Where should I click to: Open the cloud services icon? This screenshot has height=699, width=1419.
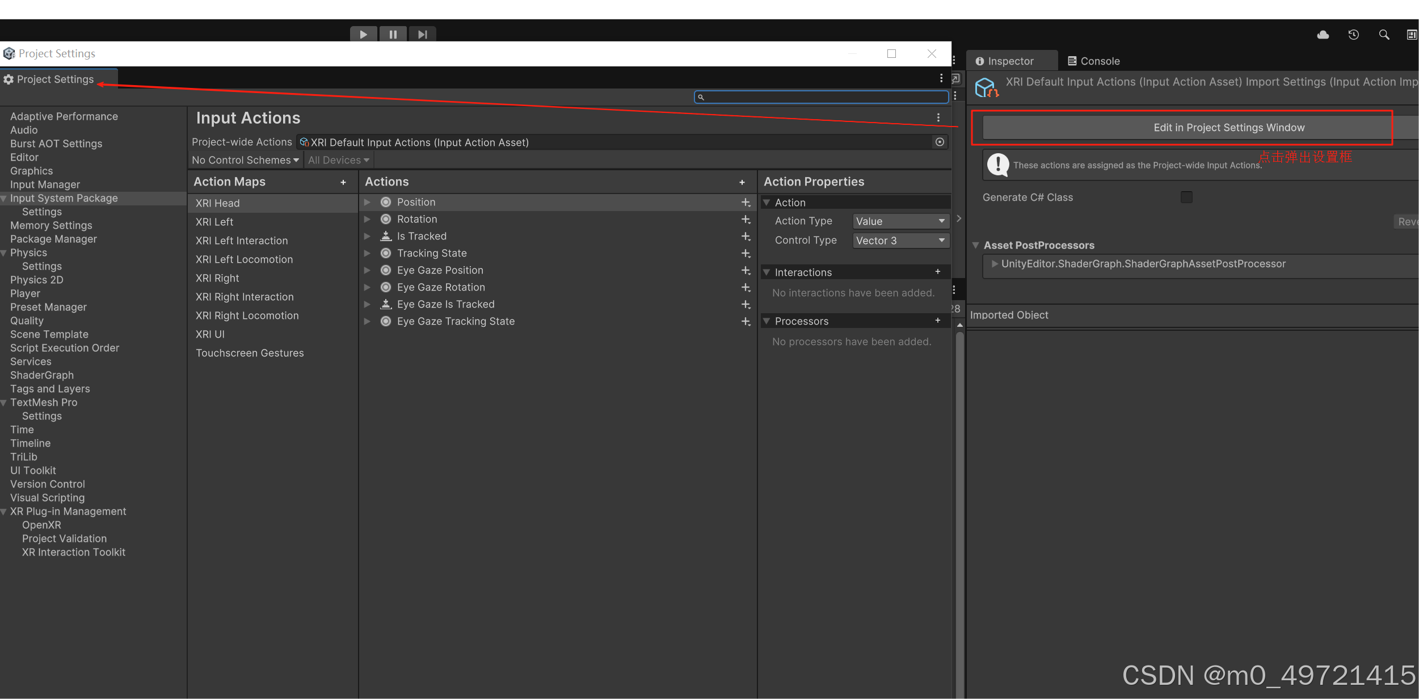[1323, 35]
